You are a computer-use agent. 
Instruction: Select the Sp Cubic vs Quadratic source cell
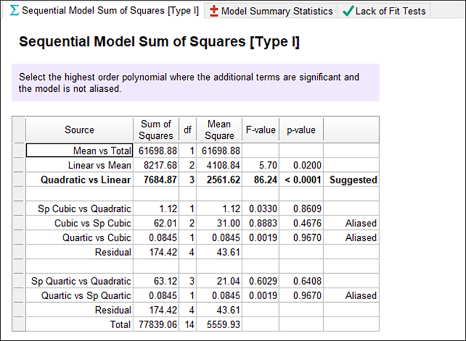point(80,209)
